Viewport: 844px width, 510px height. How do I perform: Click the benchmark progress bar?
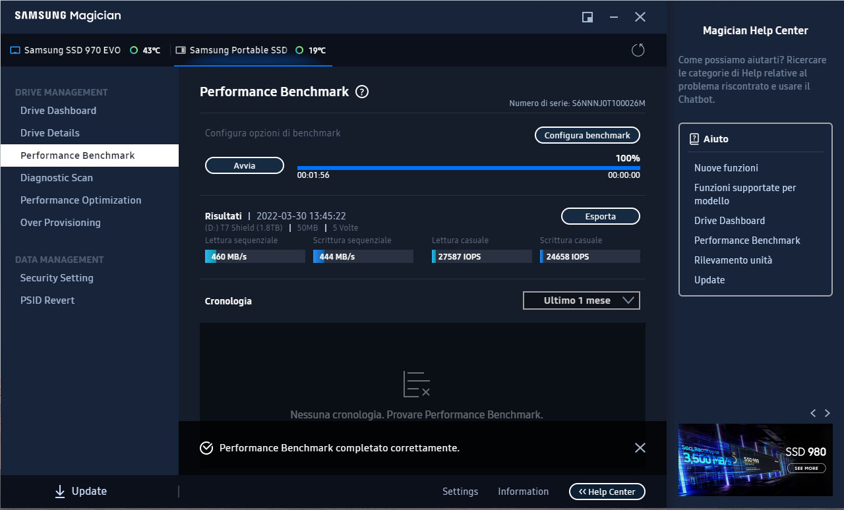click(468, 168)
